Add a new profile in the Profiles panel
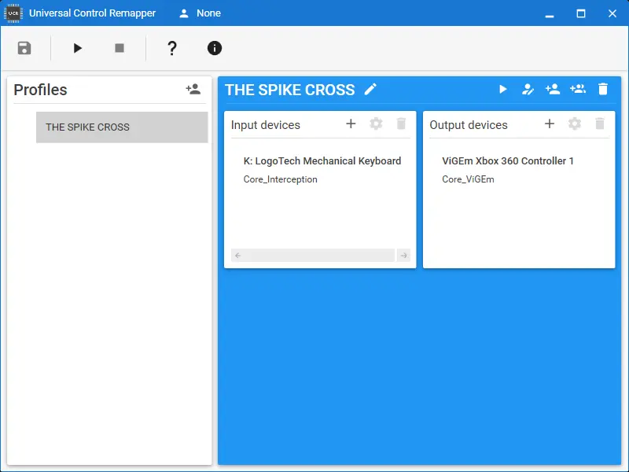Image resolution: width=629 pixels, height=472 pixels. tap(193, 90)
